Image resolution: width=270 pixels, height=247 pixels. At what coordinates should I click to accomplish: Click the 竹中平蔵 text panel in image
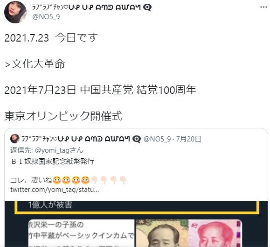click(x=82, y=233)
